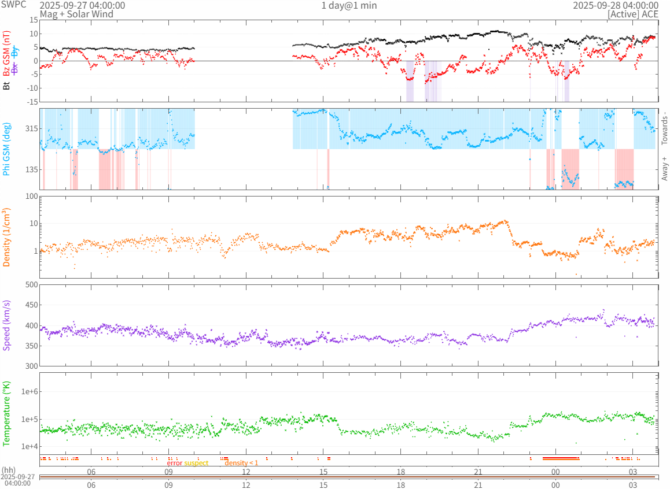This screenshot has width=670, height=489.
Task: Open the '[Active] ACE' source selector
Action: 632,14
